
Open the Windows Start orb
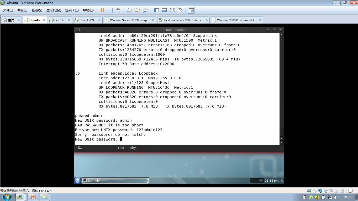pos(7,197)
